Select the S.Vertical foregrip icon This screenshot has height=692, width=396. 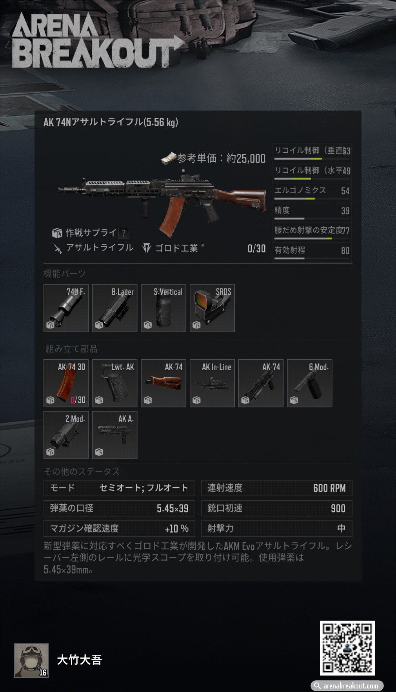pyautogui.click(x=163, y=308)
